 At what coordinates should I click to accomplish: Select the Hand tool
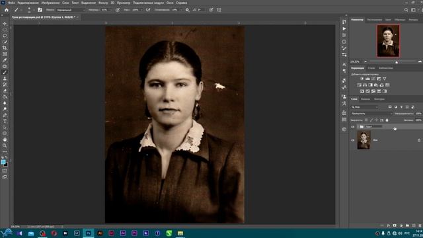(x=5, y=139)
